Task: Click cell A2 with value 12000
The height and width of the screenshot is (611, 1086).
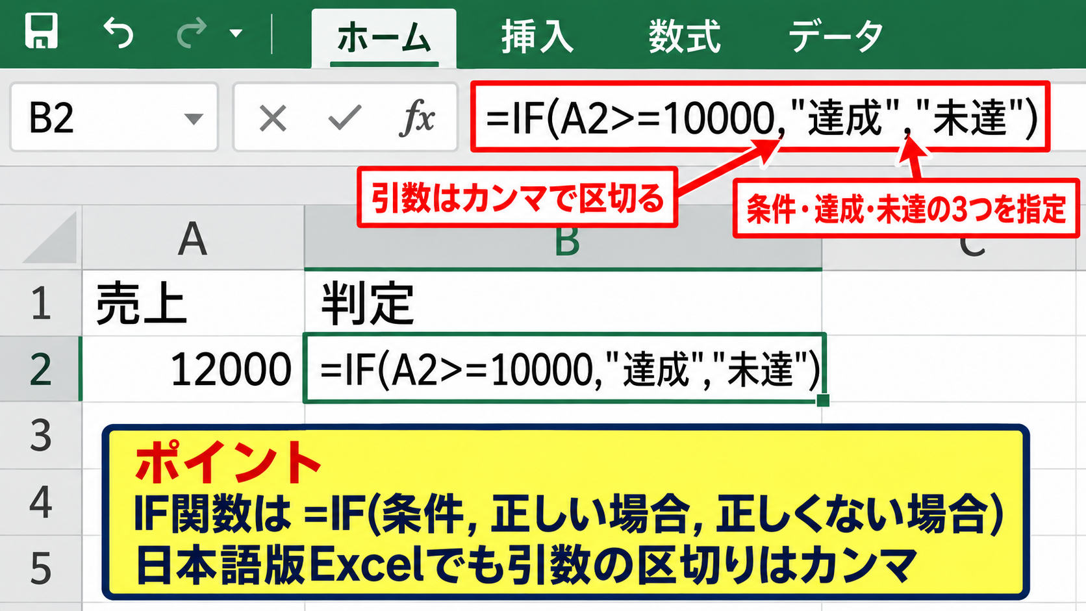Action: tap(193, 369)
